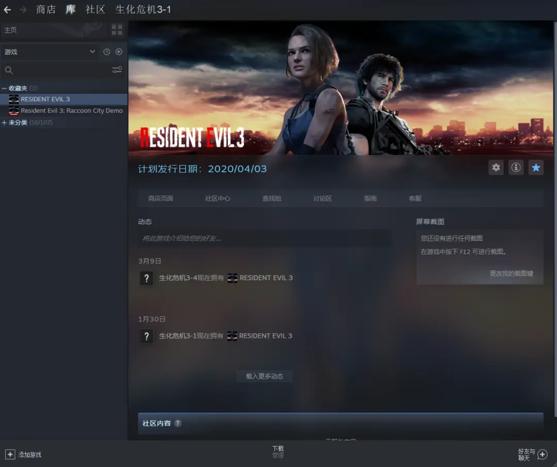The width and height of the screenshot is (557, 467).
Task: Click the 社区内容 help question icon
Action: click(x=177, y=423)
